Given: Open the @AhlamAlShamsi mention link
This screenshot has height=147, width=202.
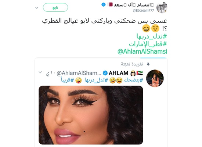Looking at the screenshot, I should click(142, 51).
